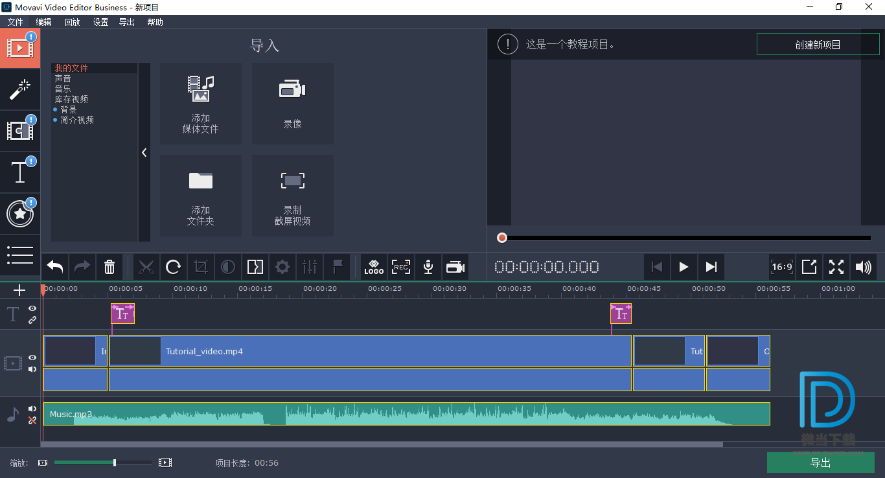Image resolution: width=885 pixels, height=478 pixels.
Task: Open the More tools list tab
Action: (20, 255)
